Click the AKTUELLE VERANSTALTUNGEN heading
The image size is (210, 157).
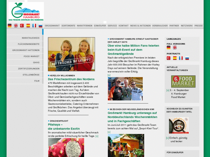(x=177, y=69)
